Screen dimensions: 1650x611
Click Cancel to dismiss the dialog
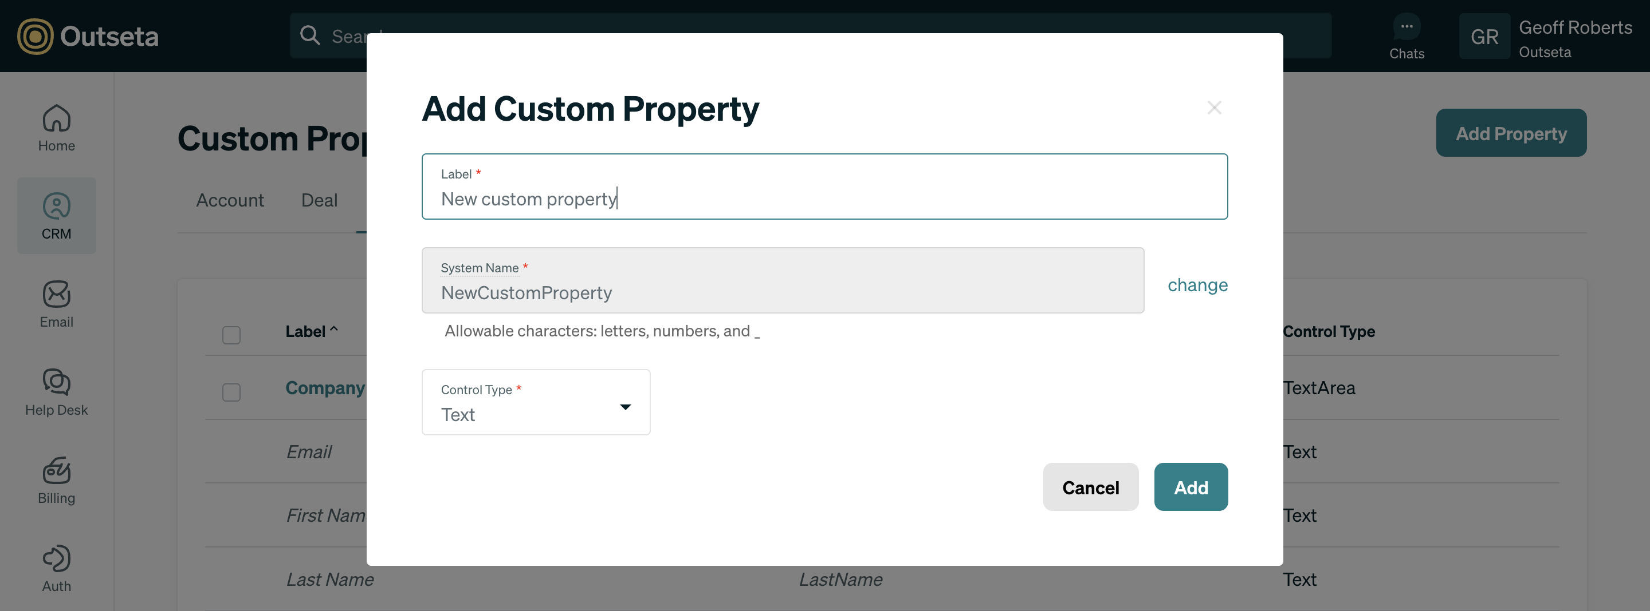coord(1090,487)
